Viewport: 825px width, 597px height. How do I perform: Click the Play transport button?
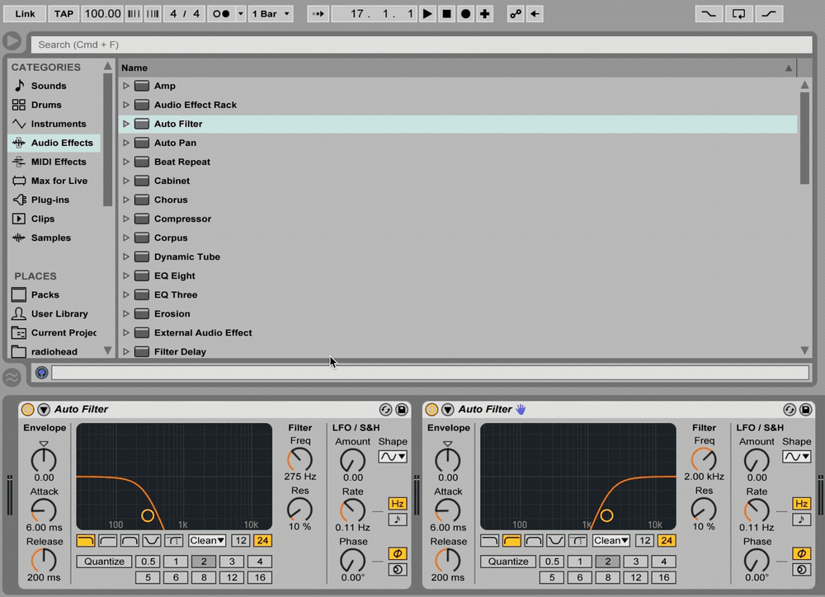click(427, 14)
